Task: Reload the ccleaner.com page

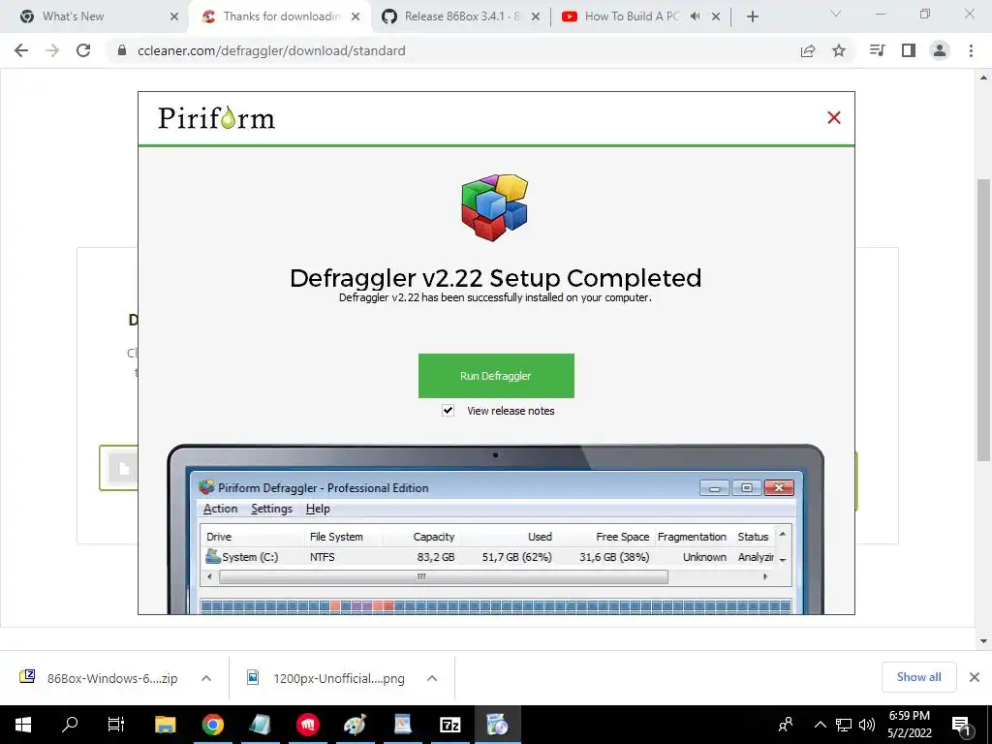Action: tap(83, 50)
